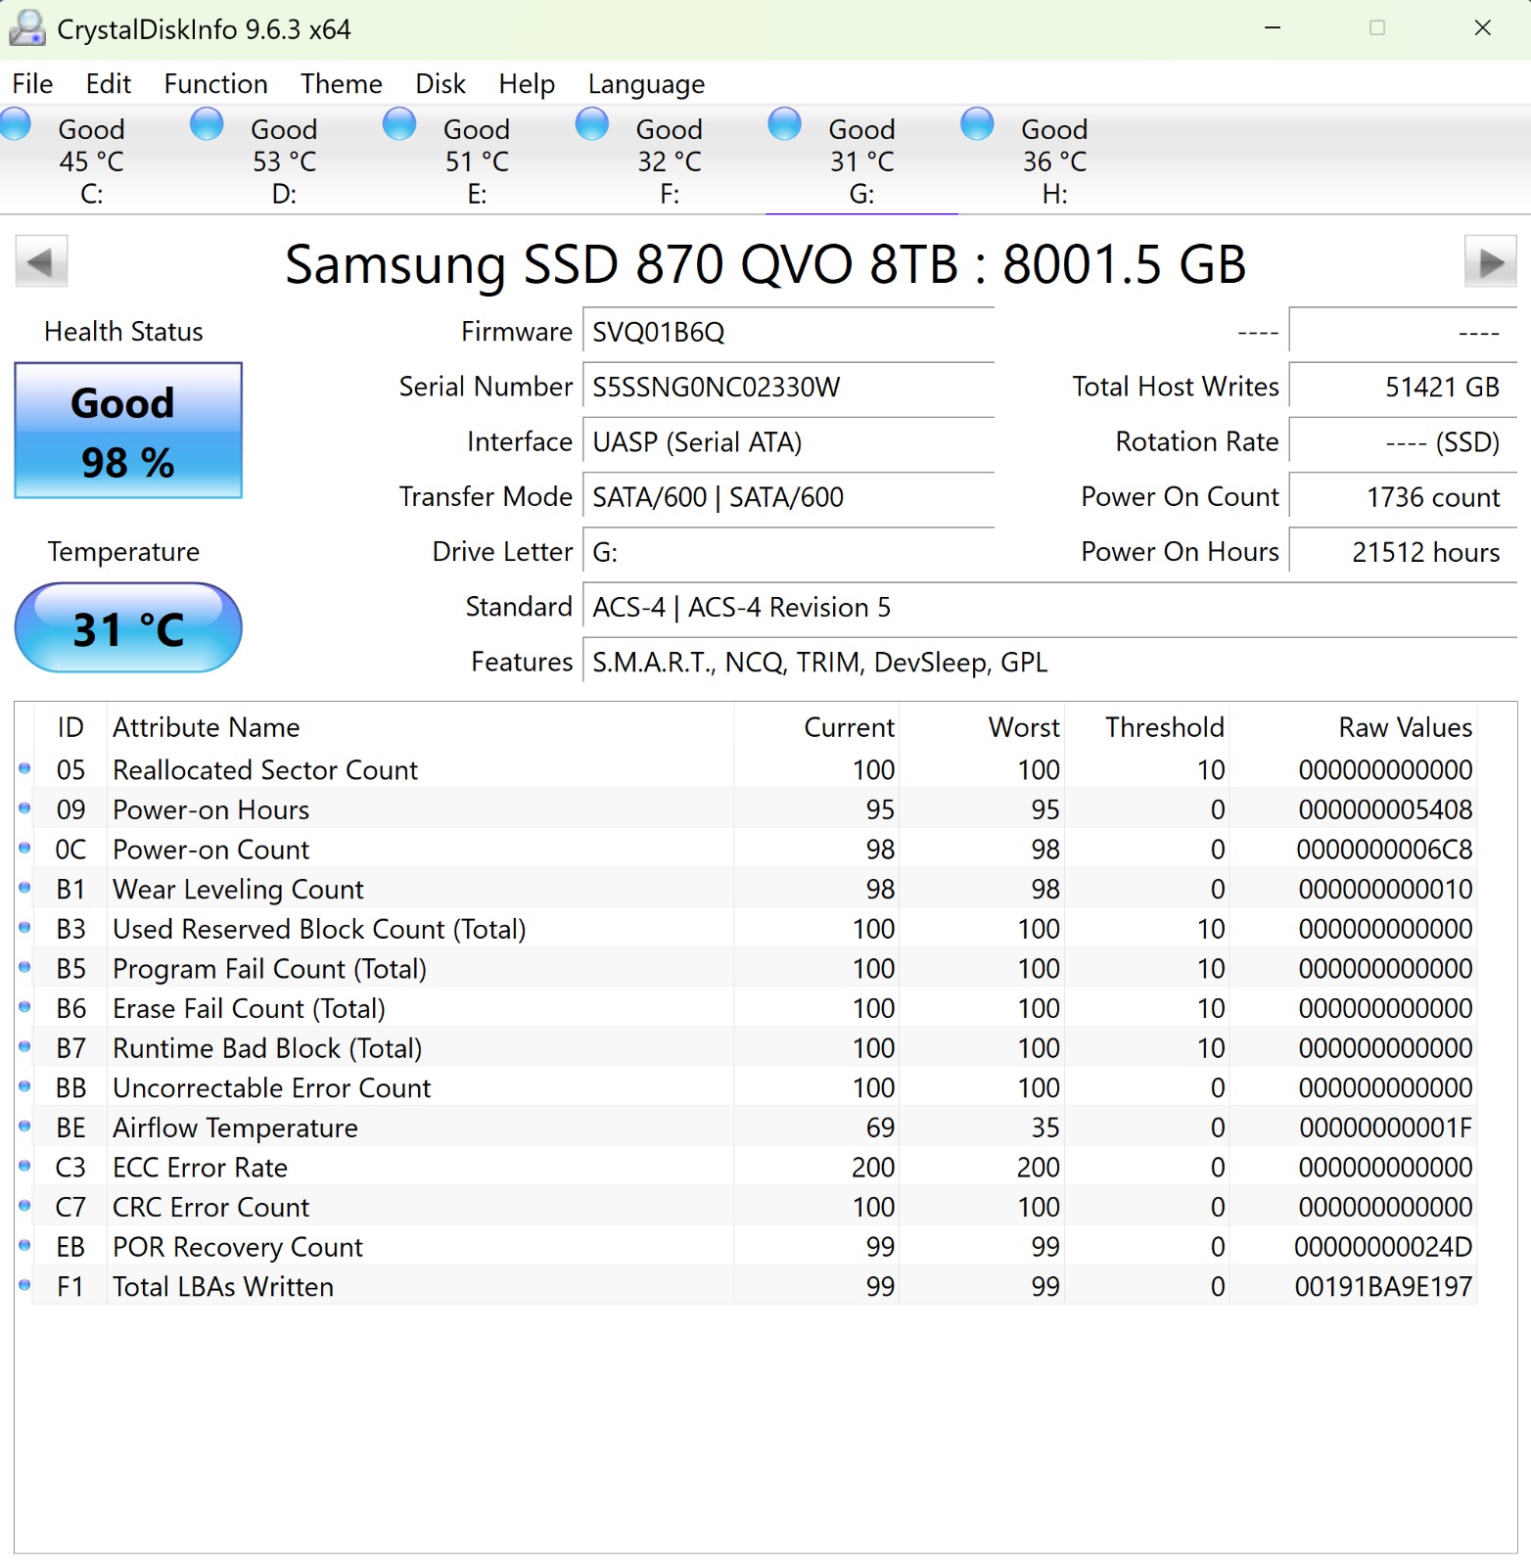
Task: Click the Threshold column header
Action: click(x=1147, y=727)
